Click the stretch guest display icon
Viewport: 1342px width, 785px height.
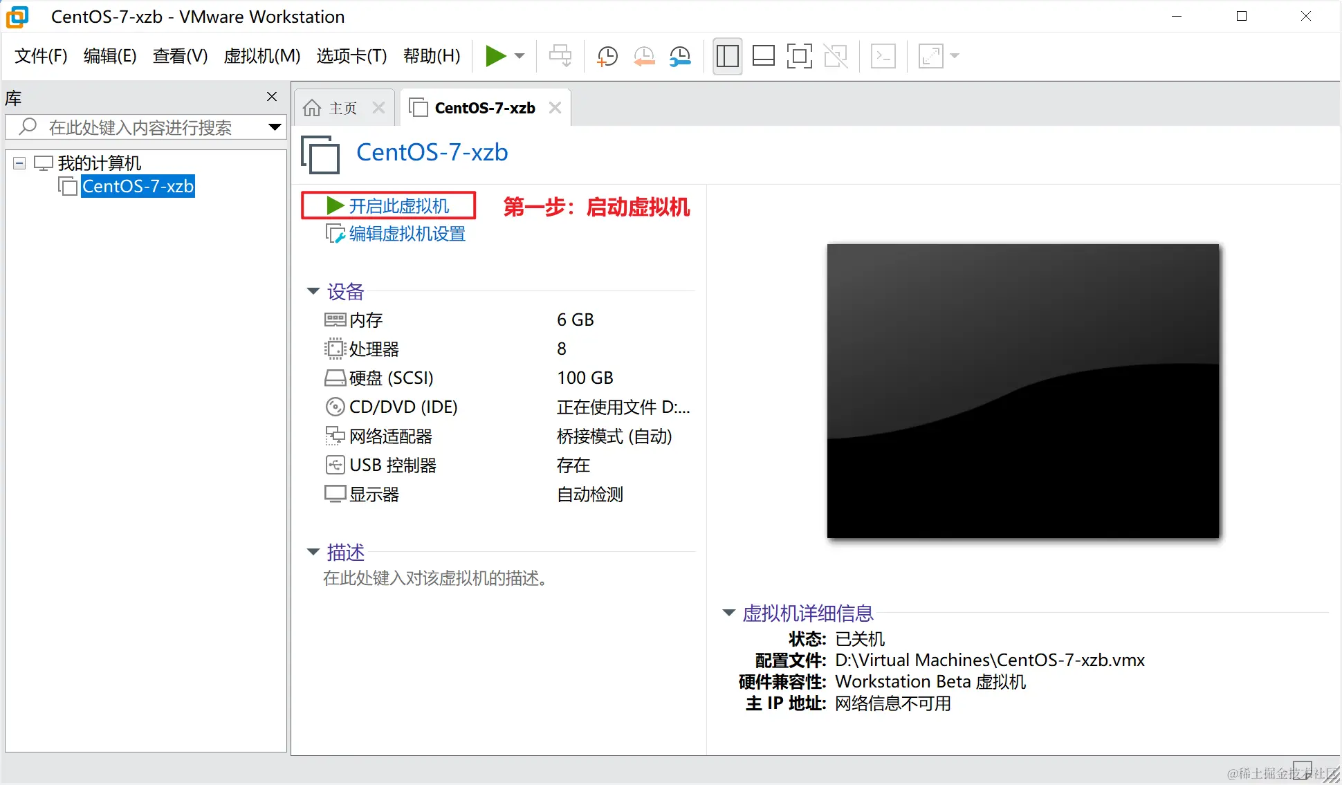(x=930, y=56)
